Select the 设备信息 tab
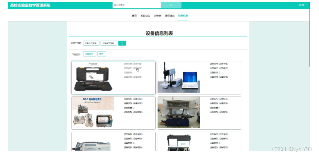 click(183, 16)
